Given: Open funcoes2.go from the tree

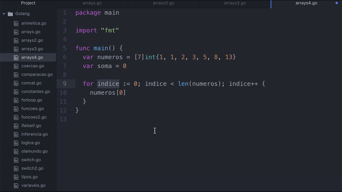Looking at the screenshot, I should pyautogui.click(x=34, y=117).
